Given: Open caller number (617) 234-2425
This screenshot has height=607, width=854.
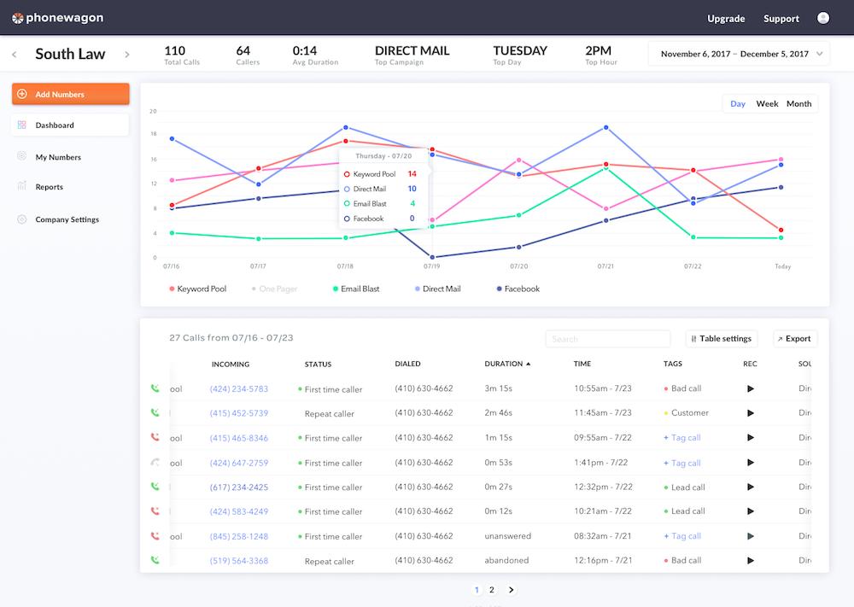Looking at the screenshot, I should 239,487.
